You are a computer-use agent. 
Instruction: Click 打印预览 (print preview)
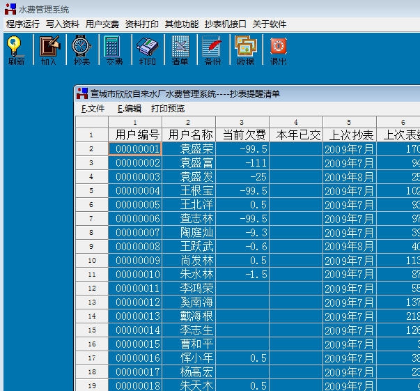168,109
